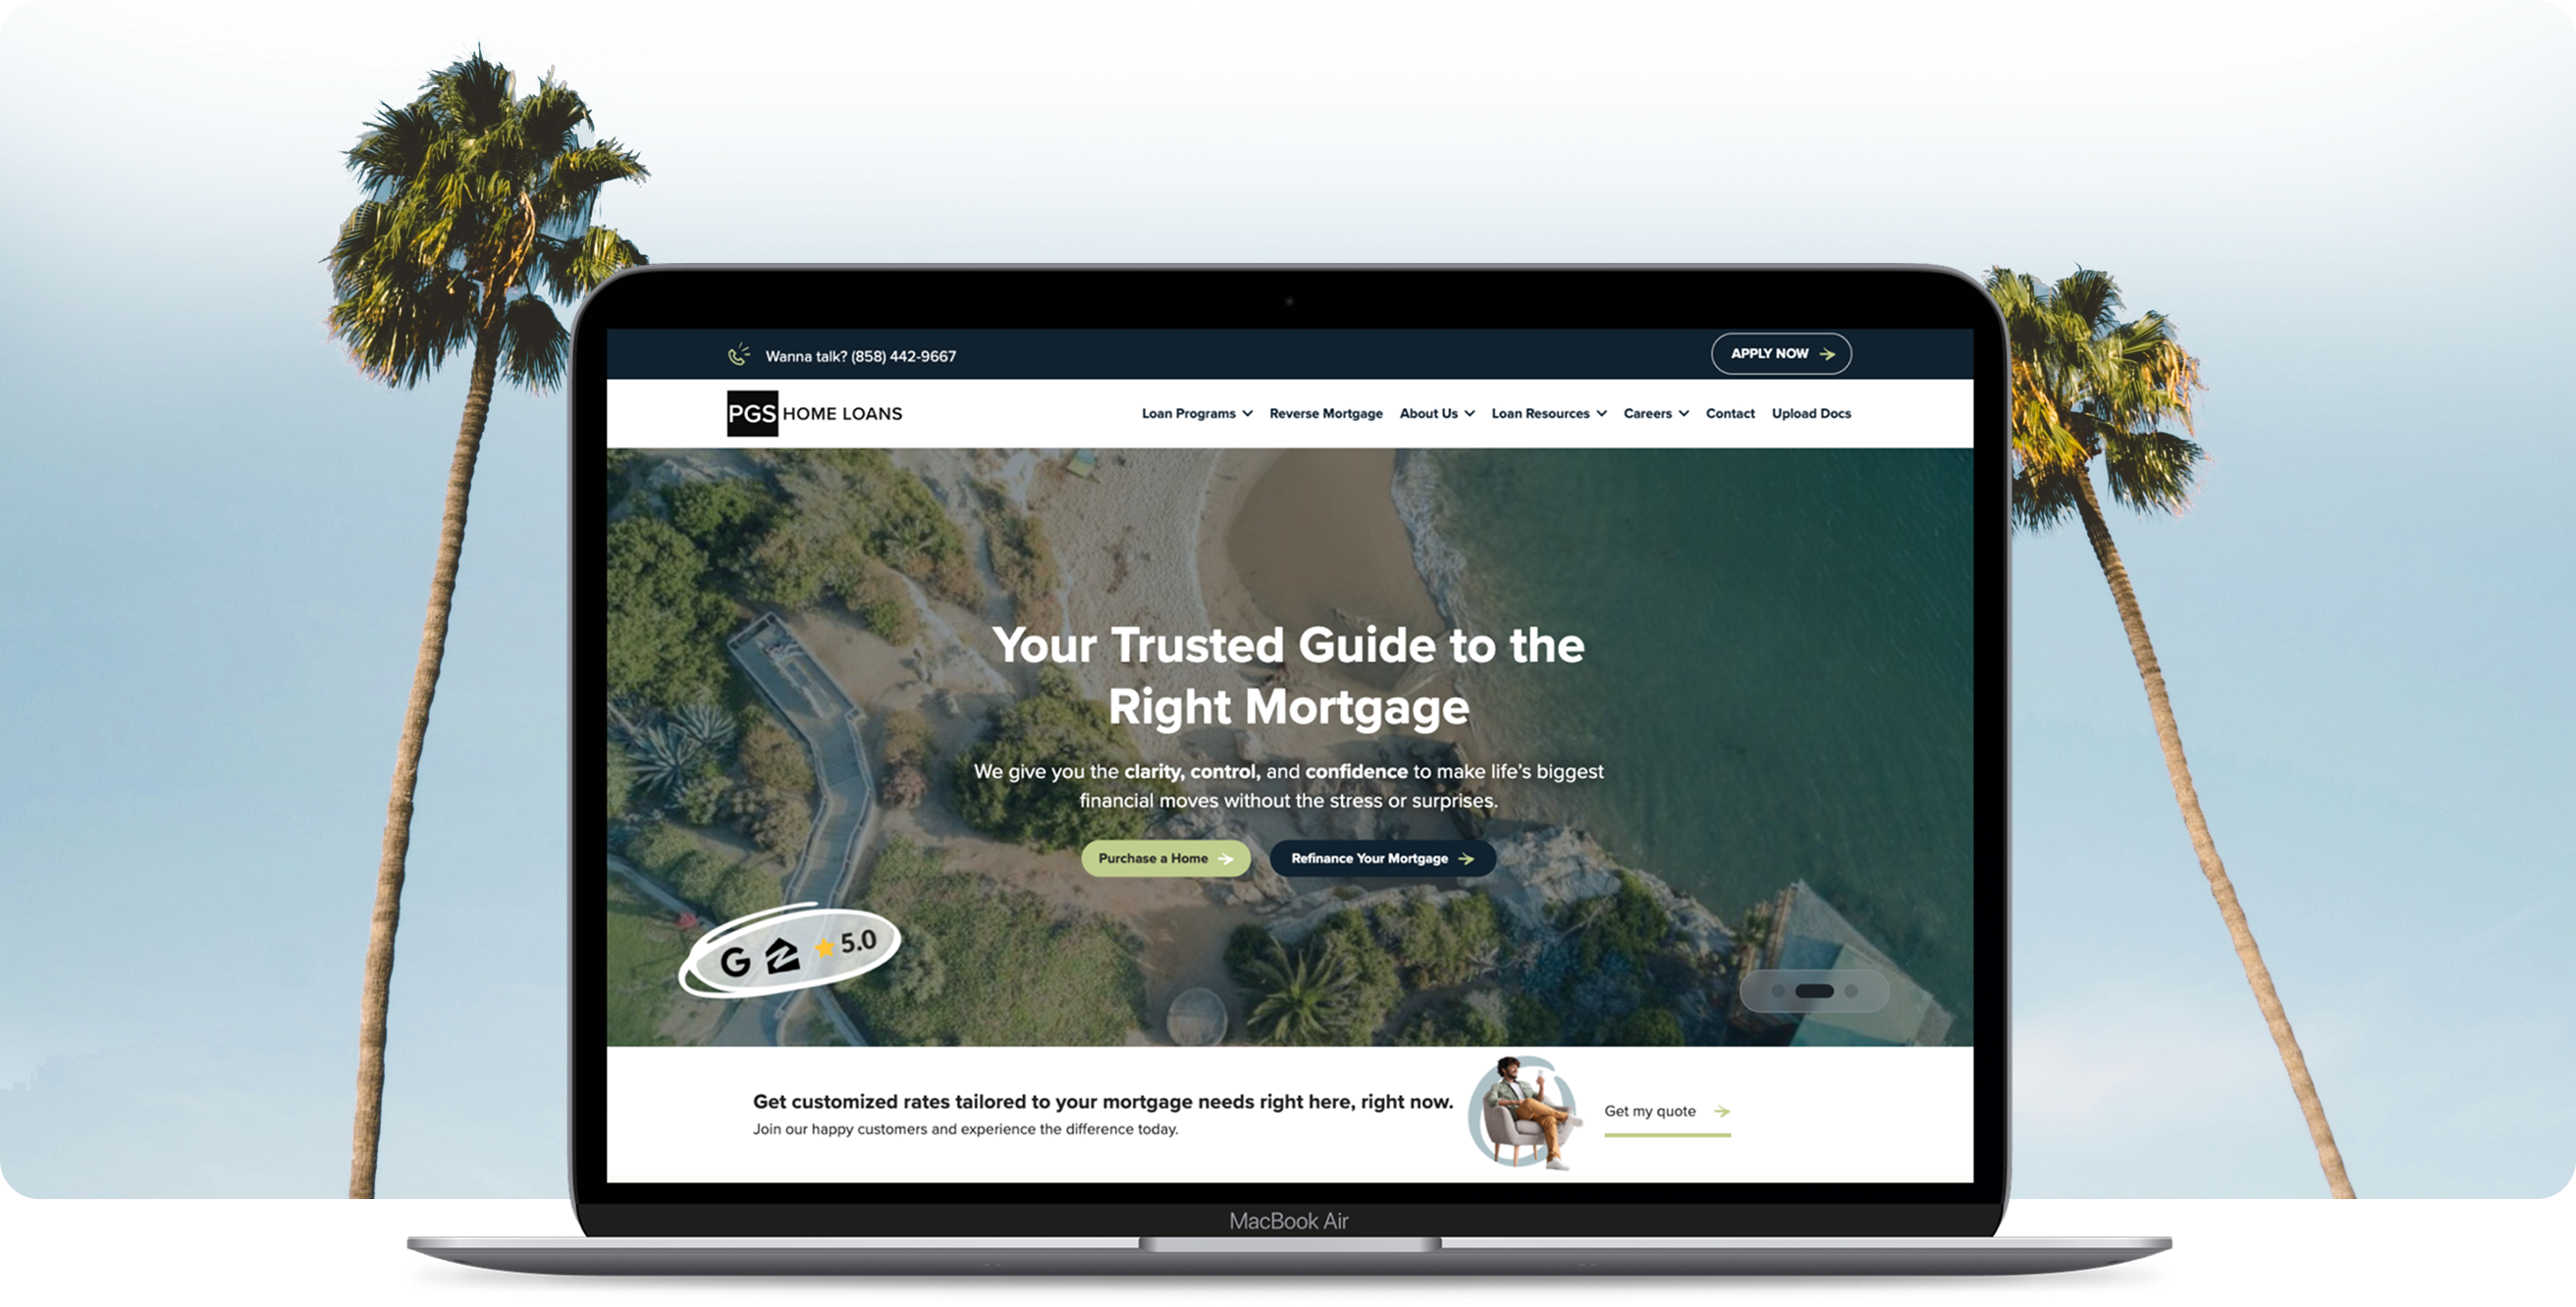
Task: Open the Upload Docs menu item
Action: coord(1811,414)
